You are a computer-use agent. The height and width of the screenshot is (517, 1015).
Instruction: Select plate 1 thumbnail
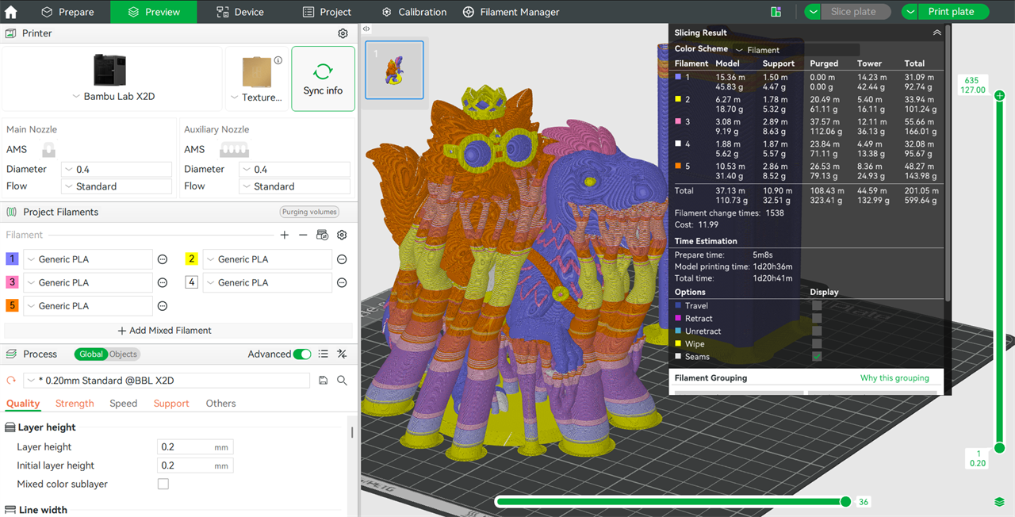point(394,70)
